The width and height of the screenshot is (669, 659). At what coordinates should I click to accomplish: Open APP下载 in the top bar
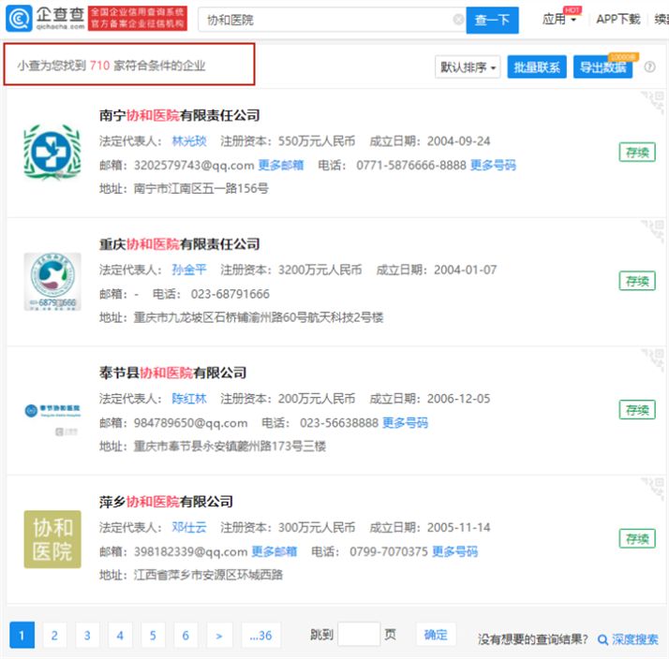click(x=617, y=20)
